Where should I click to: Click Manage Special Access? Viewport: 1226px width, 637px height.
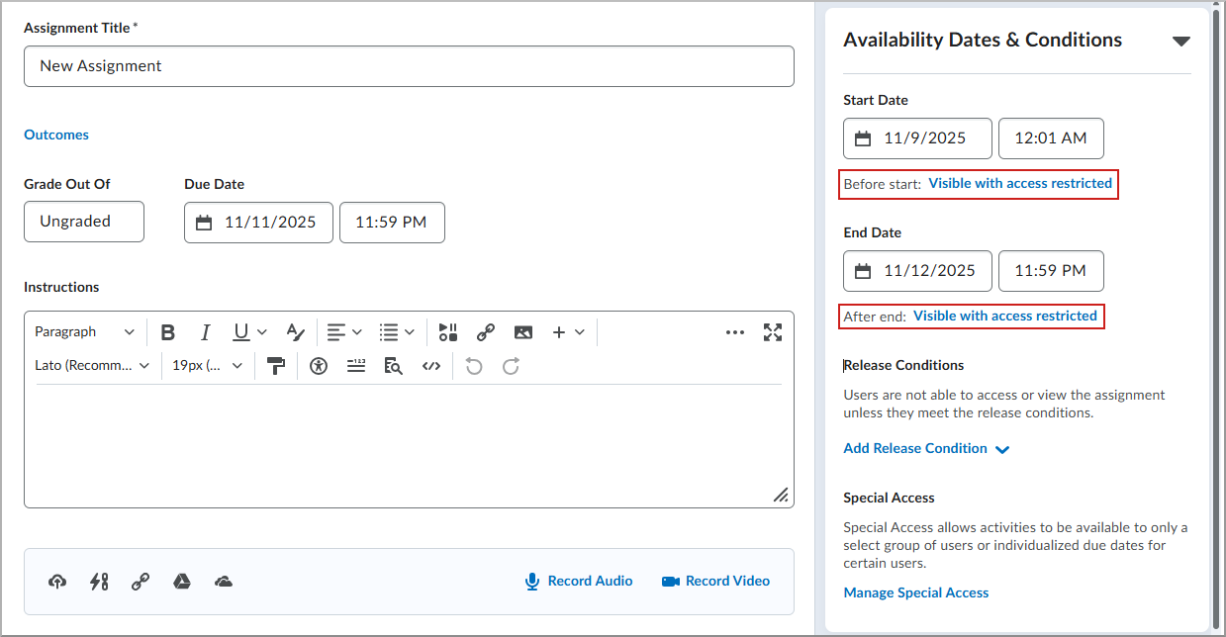[915, 591]
